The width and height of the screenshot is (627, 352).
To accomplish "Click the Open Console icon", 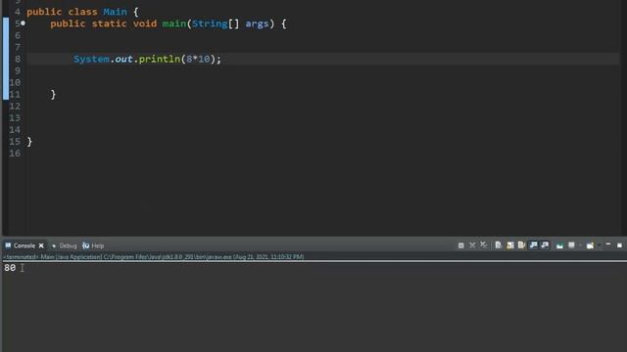I will point(590,245).
